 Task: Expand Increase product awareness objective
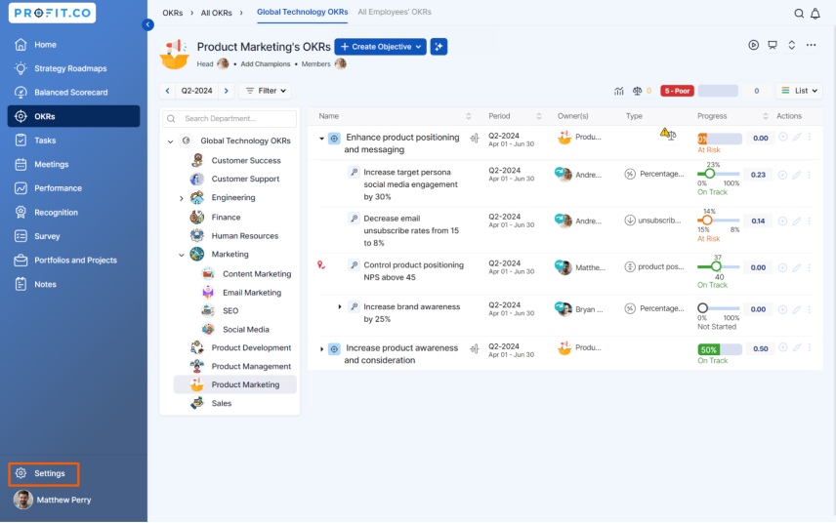click(x=321, y=349)
